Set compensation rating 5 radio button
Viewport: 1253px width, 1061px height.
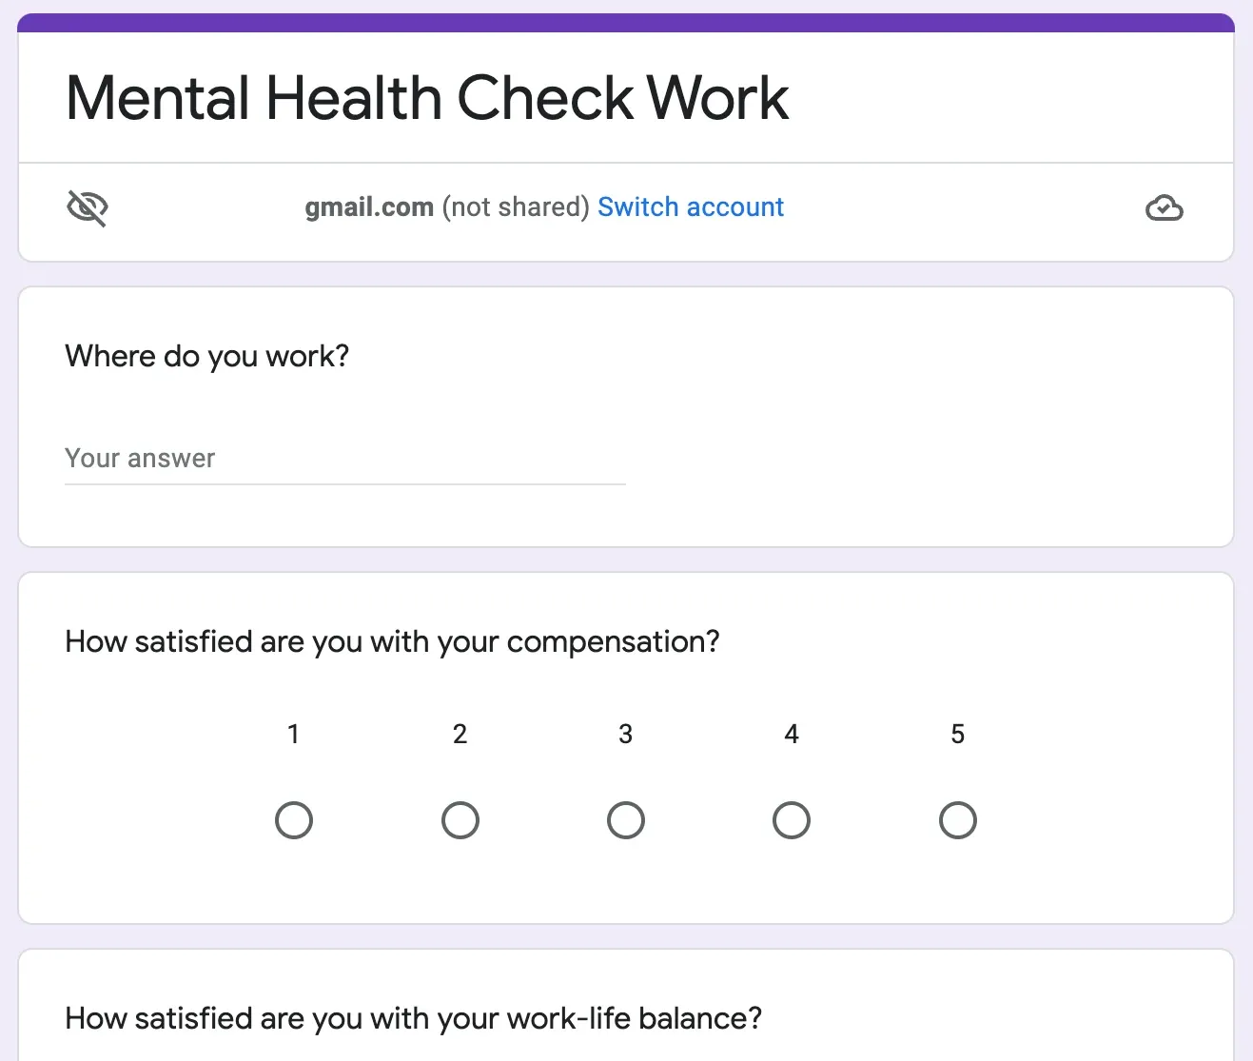pyautogui.click(x=958, y=820)
